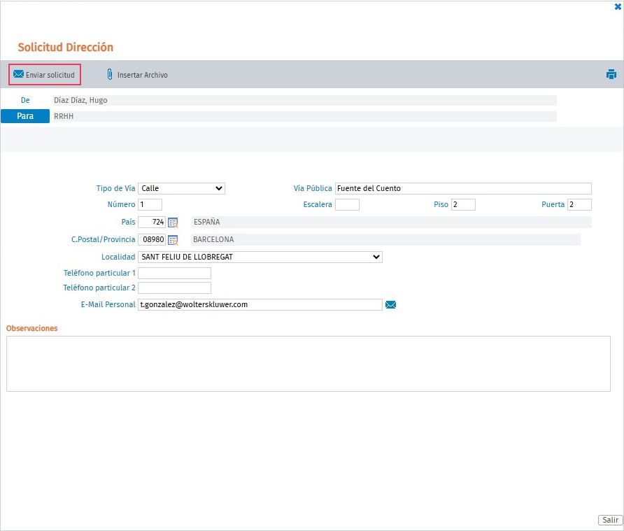Click the Enviar solicitud label
The width and height of the screenshot is (624, 531).
pyautogui.click(x=50, y=75)
